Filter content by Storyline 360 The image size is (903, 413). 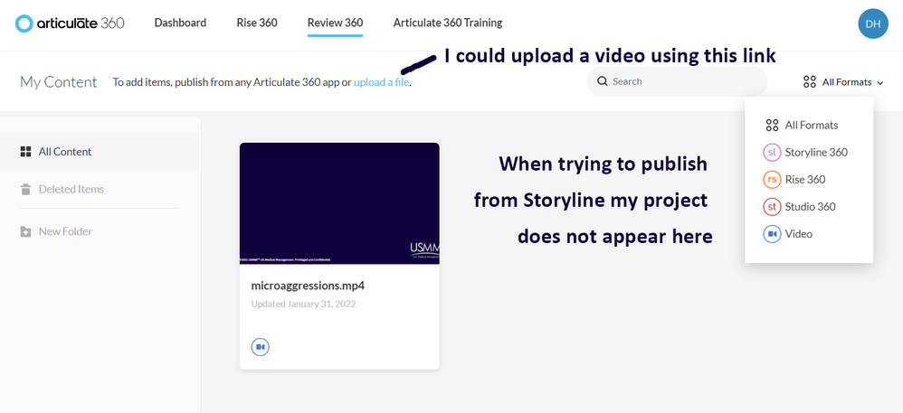(809, 153)
